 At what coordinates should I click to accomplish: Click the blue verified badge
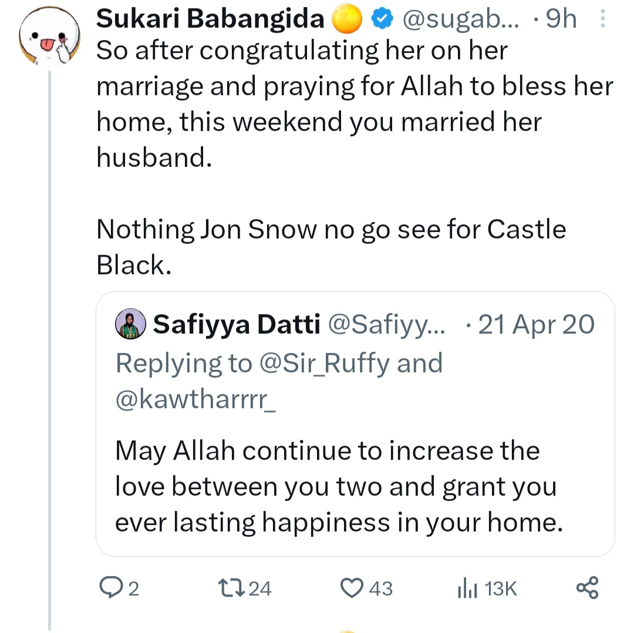tap(382, 21)
